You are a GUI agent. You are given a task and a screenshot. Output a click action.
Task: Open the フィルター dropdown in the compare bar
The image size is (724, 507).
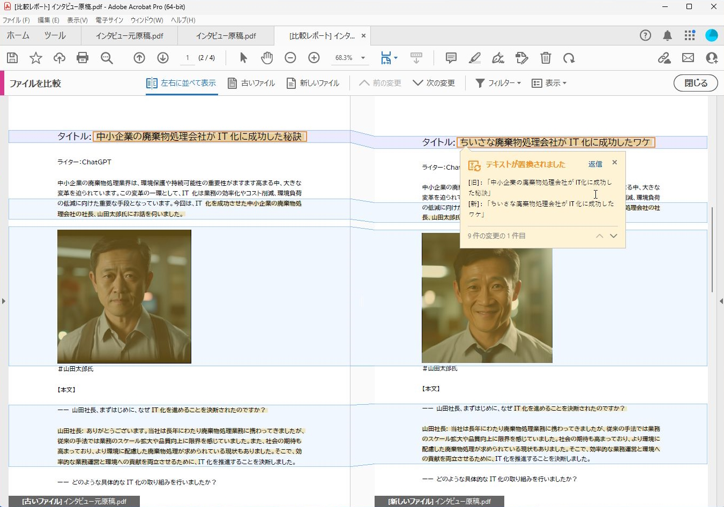497,83
